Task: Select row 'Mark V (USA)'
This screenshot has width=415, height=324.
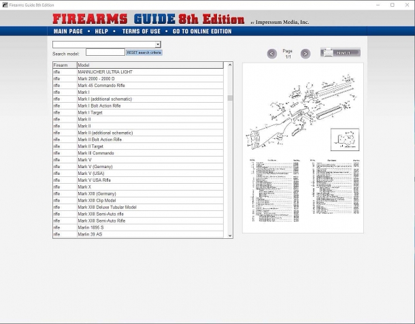Action: click(x=138, y=174)
